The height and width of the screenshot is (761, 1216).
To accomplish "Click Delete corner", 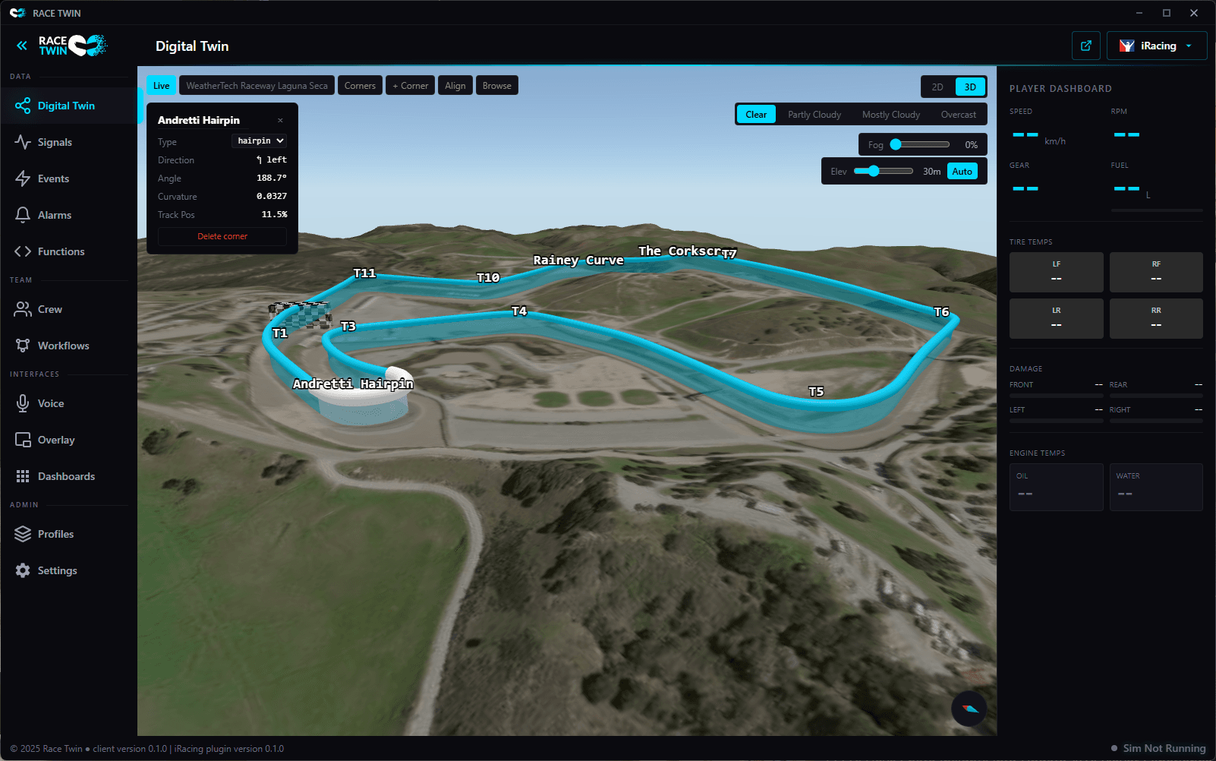I will pos(222,236).
